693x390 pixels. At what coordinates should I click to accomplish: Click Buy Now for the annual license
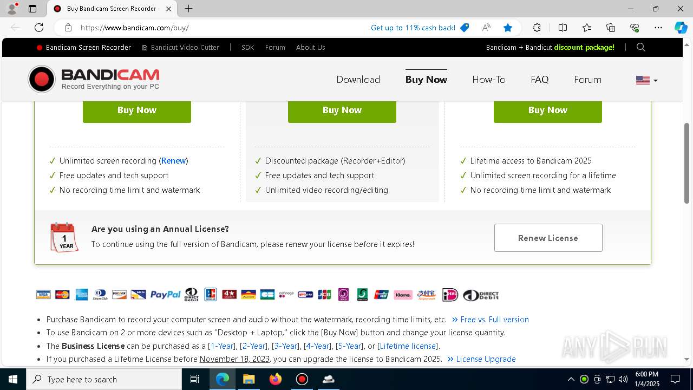coord(137,110)
